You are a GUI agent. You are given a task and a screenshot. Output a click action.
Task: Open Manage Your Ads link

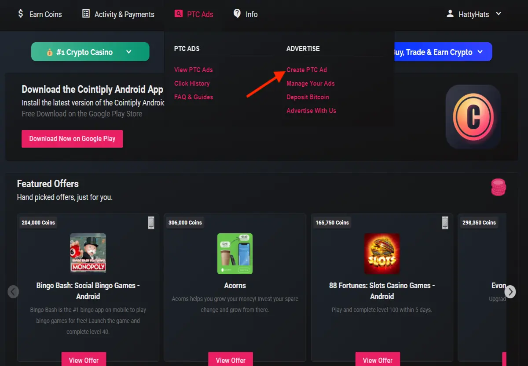(x=311, y=83)
